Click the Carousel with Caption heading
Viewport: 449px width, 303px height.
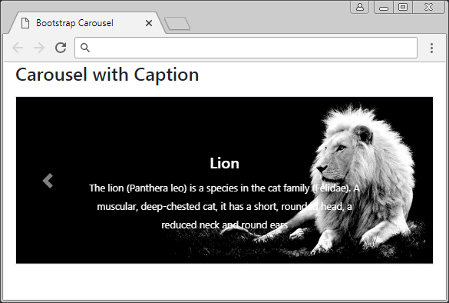tap(107, 75)
